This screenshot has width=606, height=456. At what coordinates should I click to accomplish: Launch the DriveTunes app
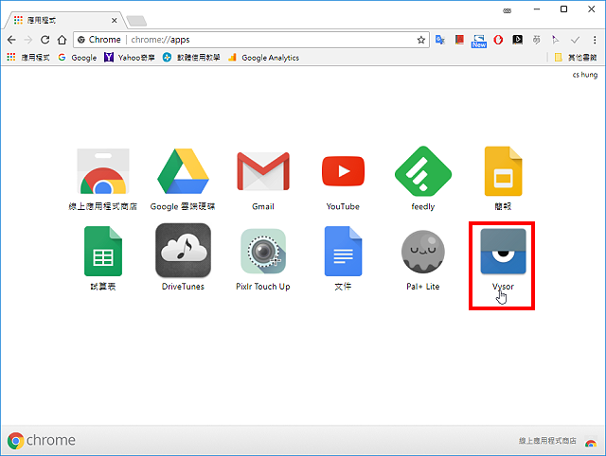183,252
